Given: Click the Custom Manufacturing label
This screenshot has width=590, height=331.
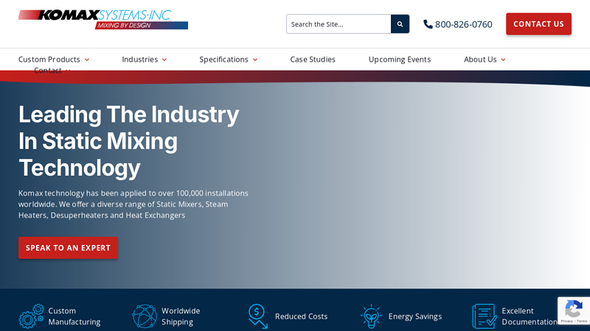Looking at the screenshot, I should [x=74, y=316].
